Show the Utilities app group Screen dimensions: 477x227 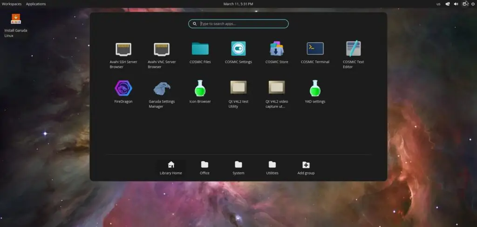point(272,168)
